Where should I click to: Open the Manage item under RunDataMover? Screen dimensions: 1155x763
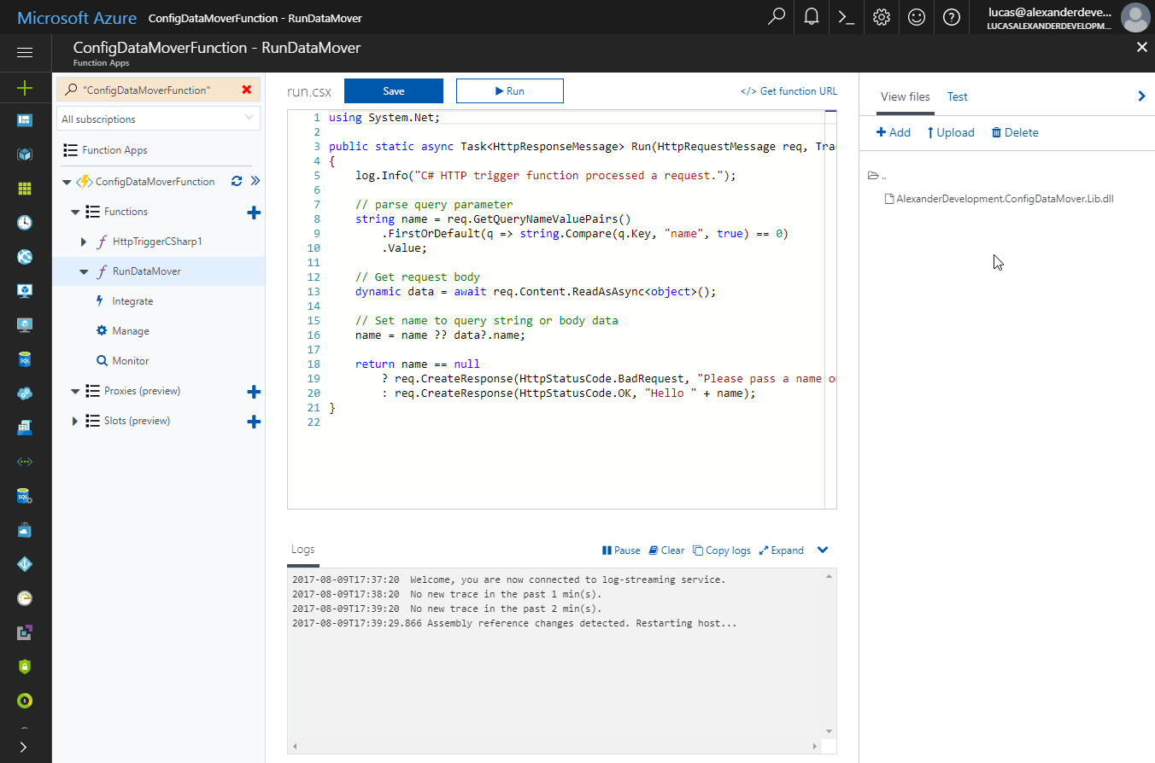[x=131, y=331]
